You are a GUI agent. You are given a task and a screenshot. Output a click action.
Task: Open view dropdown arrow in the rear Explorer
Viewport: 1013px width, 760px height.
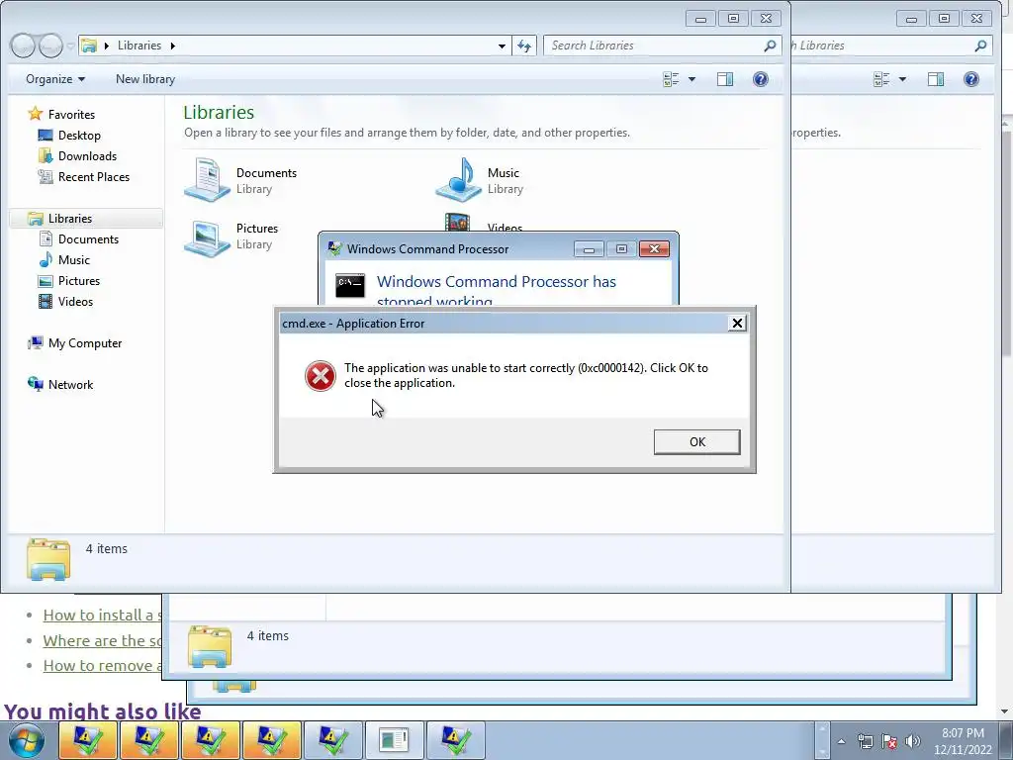902,79
